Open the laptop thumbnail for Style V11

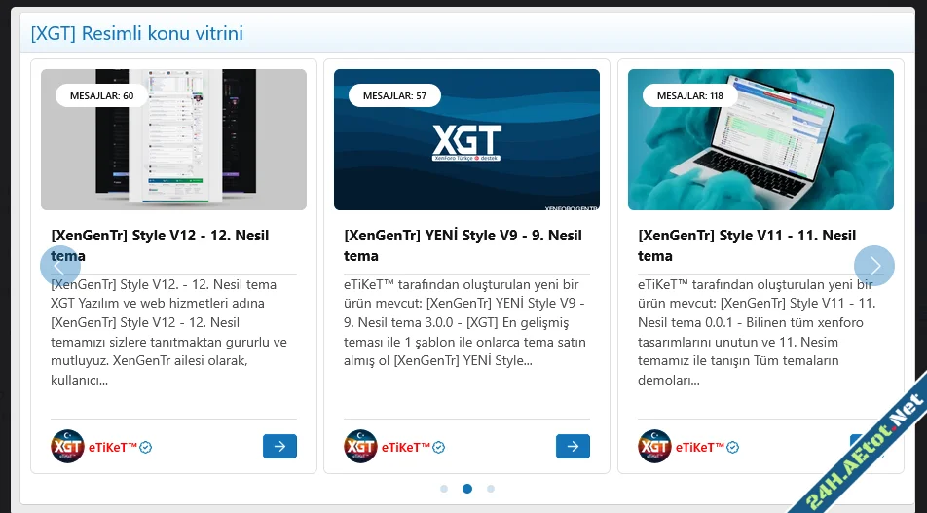pyautogui.click(x=760, y=139)
